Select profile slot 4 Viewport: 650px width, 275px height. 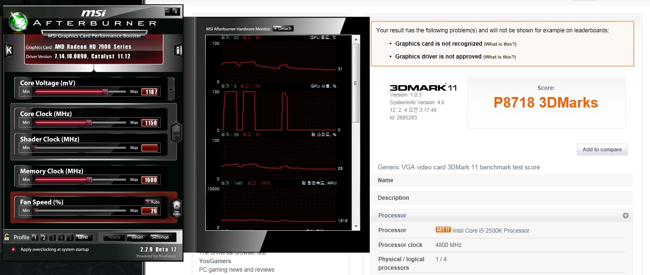(x=61, y=237)
